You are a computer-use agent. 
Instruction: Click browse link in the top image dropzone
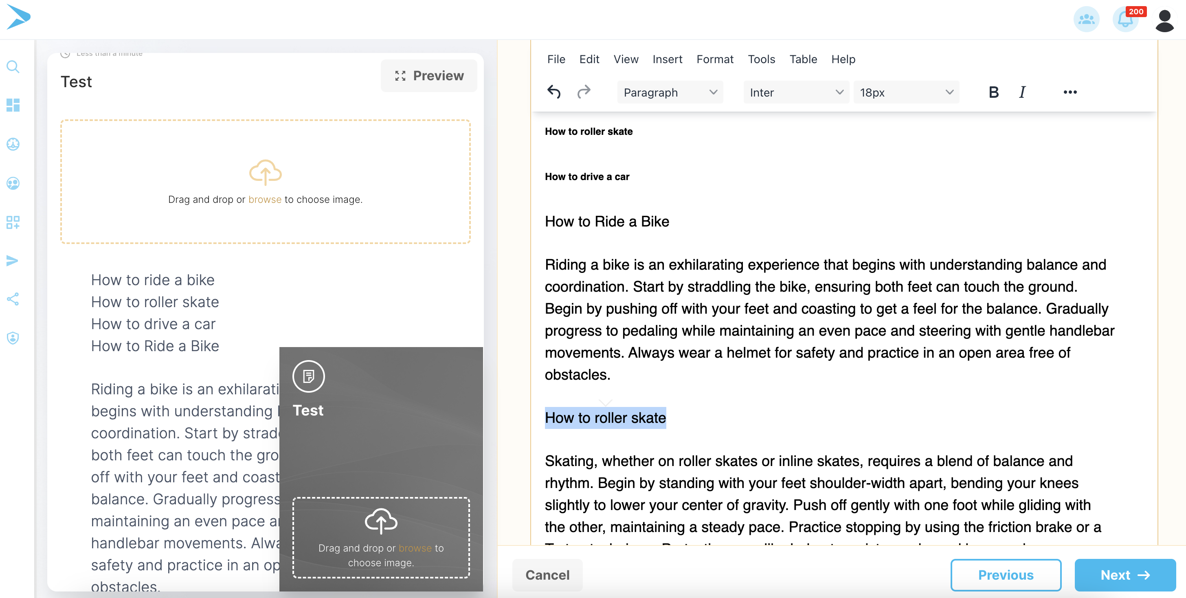pos(265,199)
